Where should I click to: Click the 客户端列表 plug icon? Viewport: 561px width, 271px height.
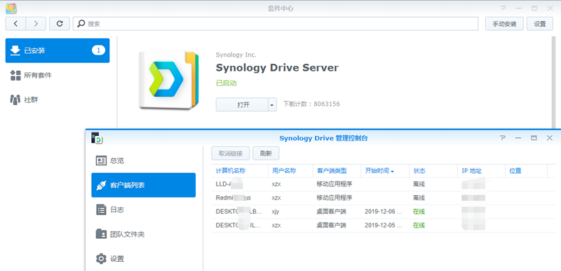101,185
